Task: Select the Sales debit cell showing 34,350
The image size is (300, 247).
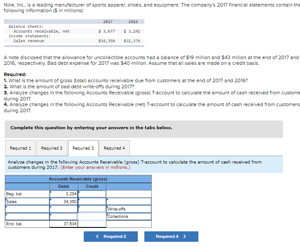Action: tap(64, 201)
